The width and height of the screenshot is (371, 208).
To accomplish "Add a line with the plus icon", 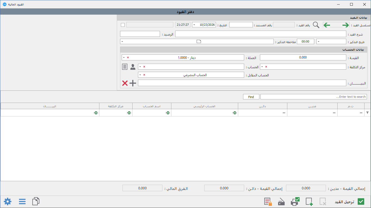I will [133, 83].
